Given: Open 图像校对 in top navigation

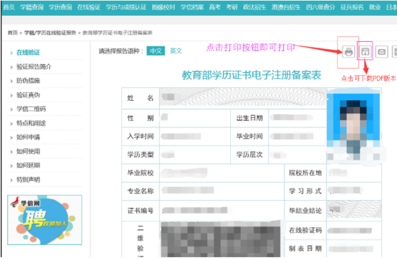Looking at the screenshot, I should [163, 7].
